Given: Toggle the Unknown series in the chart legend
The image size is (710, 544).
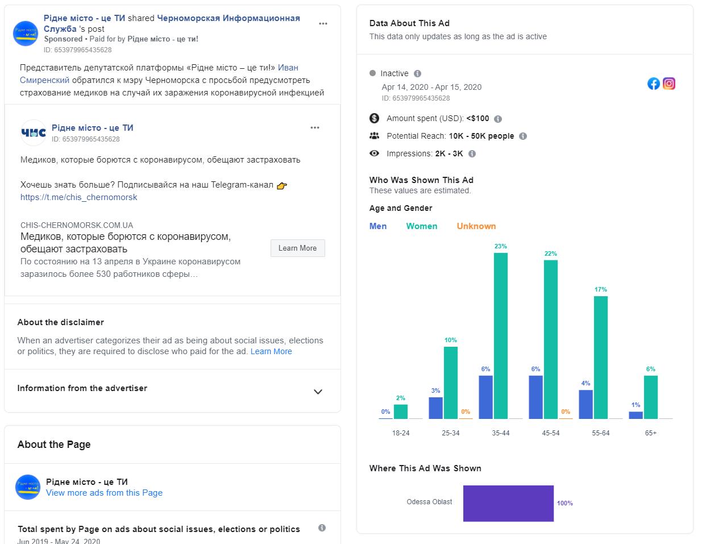Looking at the screenshot, I should (x=476, y=226).
